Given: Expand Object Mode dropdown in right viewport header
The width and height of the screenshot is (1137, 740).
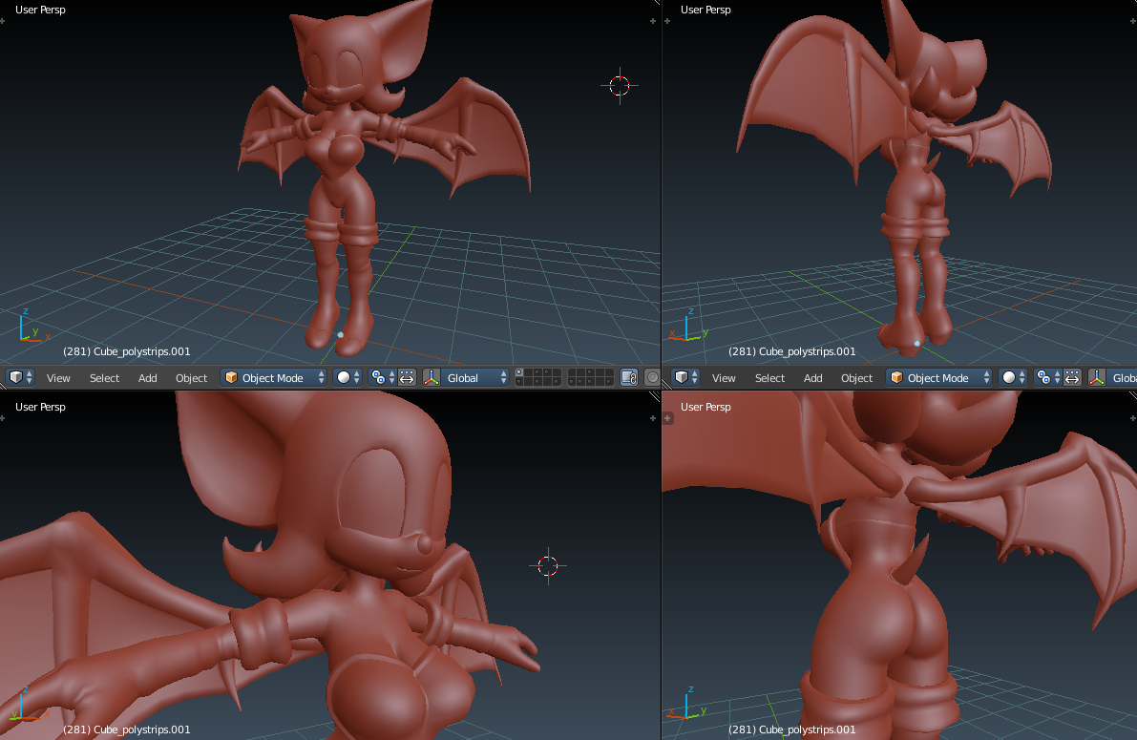Looking at the screenshot, I should [x=939, y=377].
